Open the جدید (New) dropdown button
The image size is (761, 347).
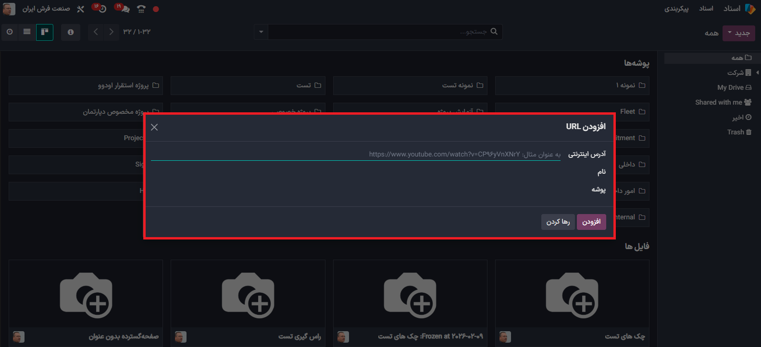(738, 33)
